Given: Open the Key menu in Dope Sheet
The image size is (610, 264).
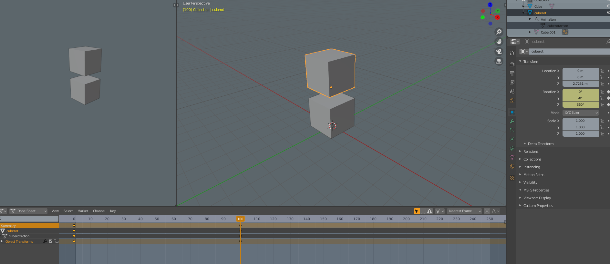Looking at the screenshot, I should click(x=113, y=211).
